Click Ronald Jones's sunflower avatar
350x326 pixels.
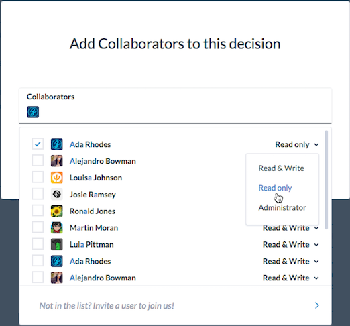coord(56,211)
